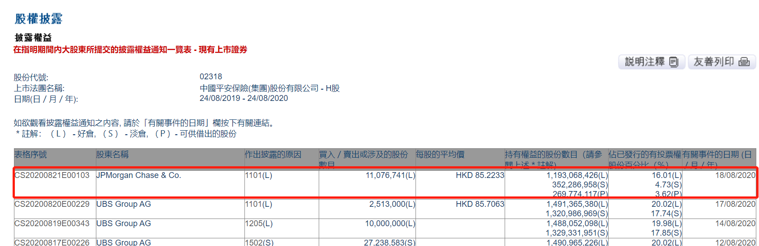Click UBS Group AG in CS20200820E00229 row
759x246 pixels.
coord(124,204)
